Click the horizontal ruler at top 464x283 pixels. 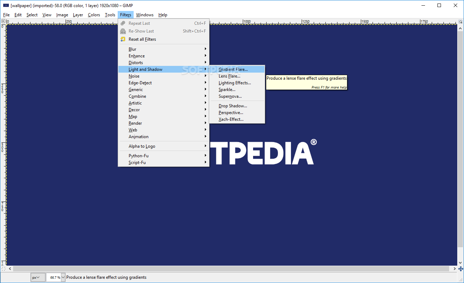click(x=232, y=22)
